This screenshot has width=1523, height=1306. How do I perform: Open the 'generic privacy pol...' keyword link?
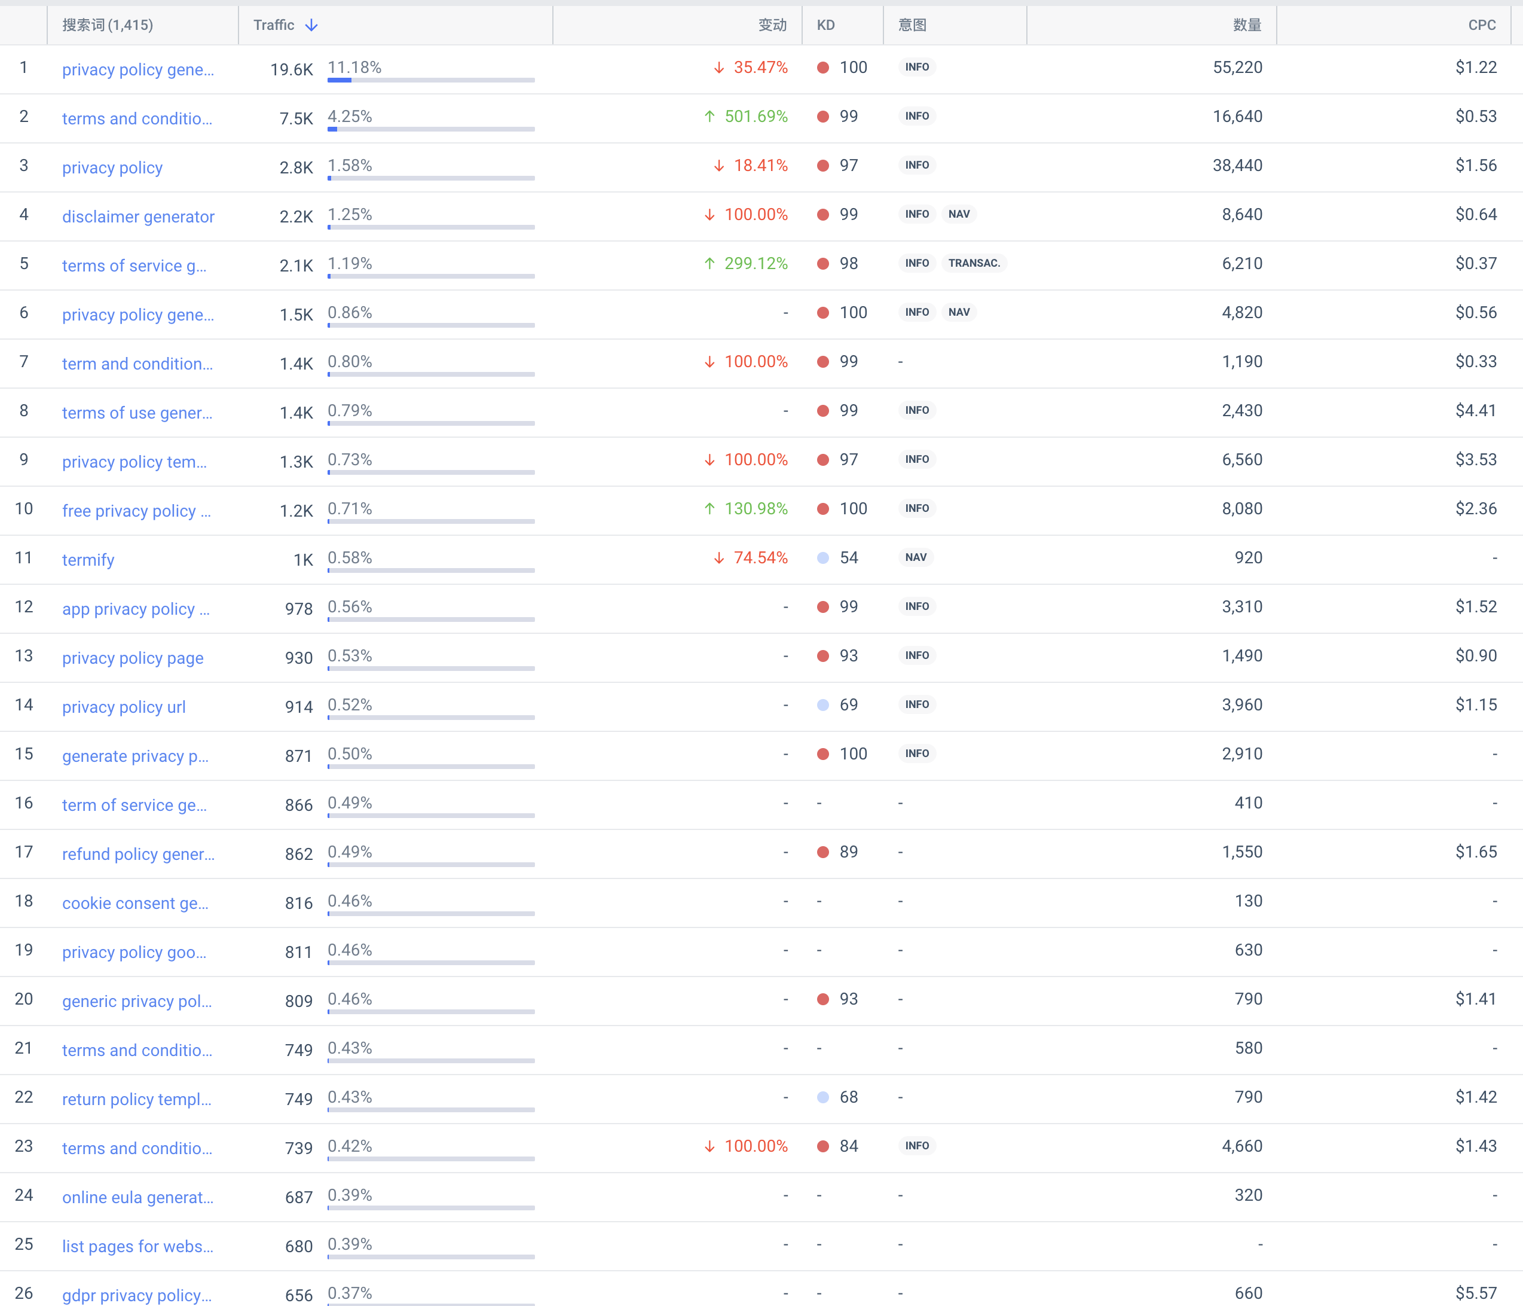click(137, 1002)
